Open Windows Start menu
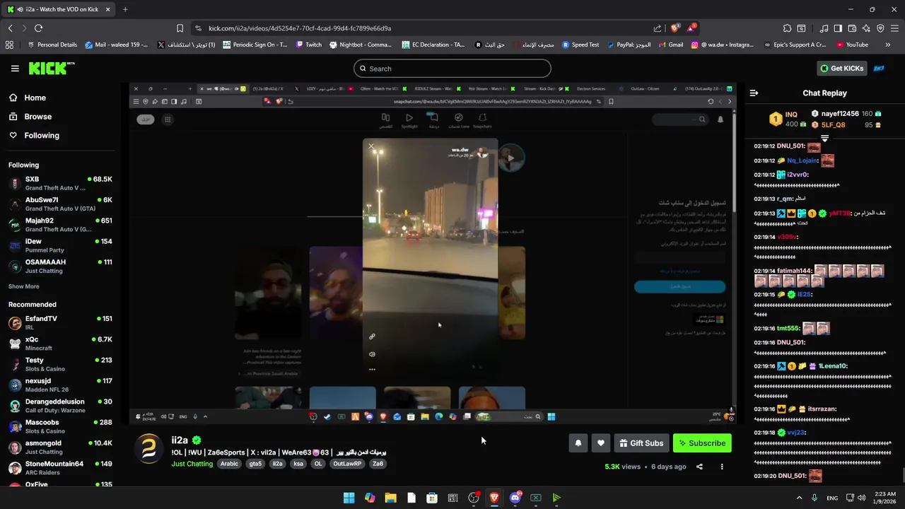Viewport: 905px width, 509px height. click(349, 498)
